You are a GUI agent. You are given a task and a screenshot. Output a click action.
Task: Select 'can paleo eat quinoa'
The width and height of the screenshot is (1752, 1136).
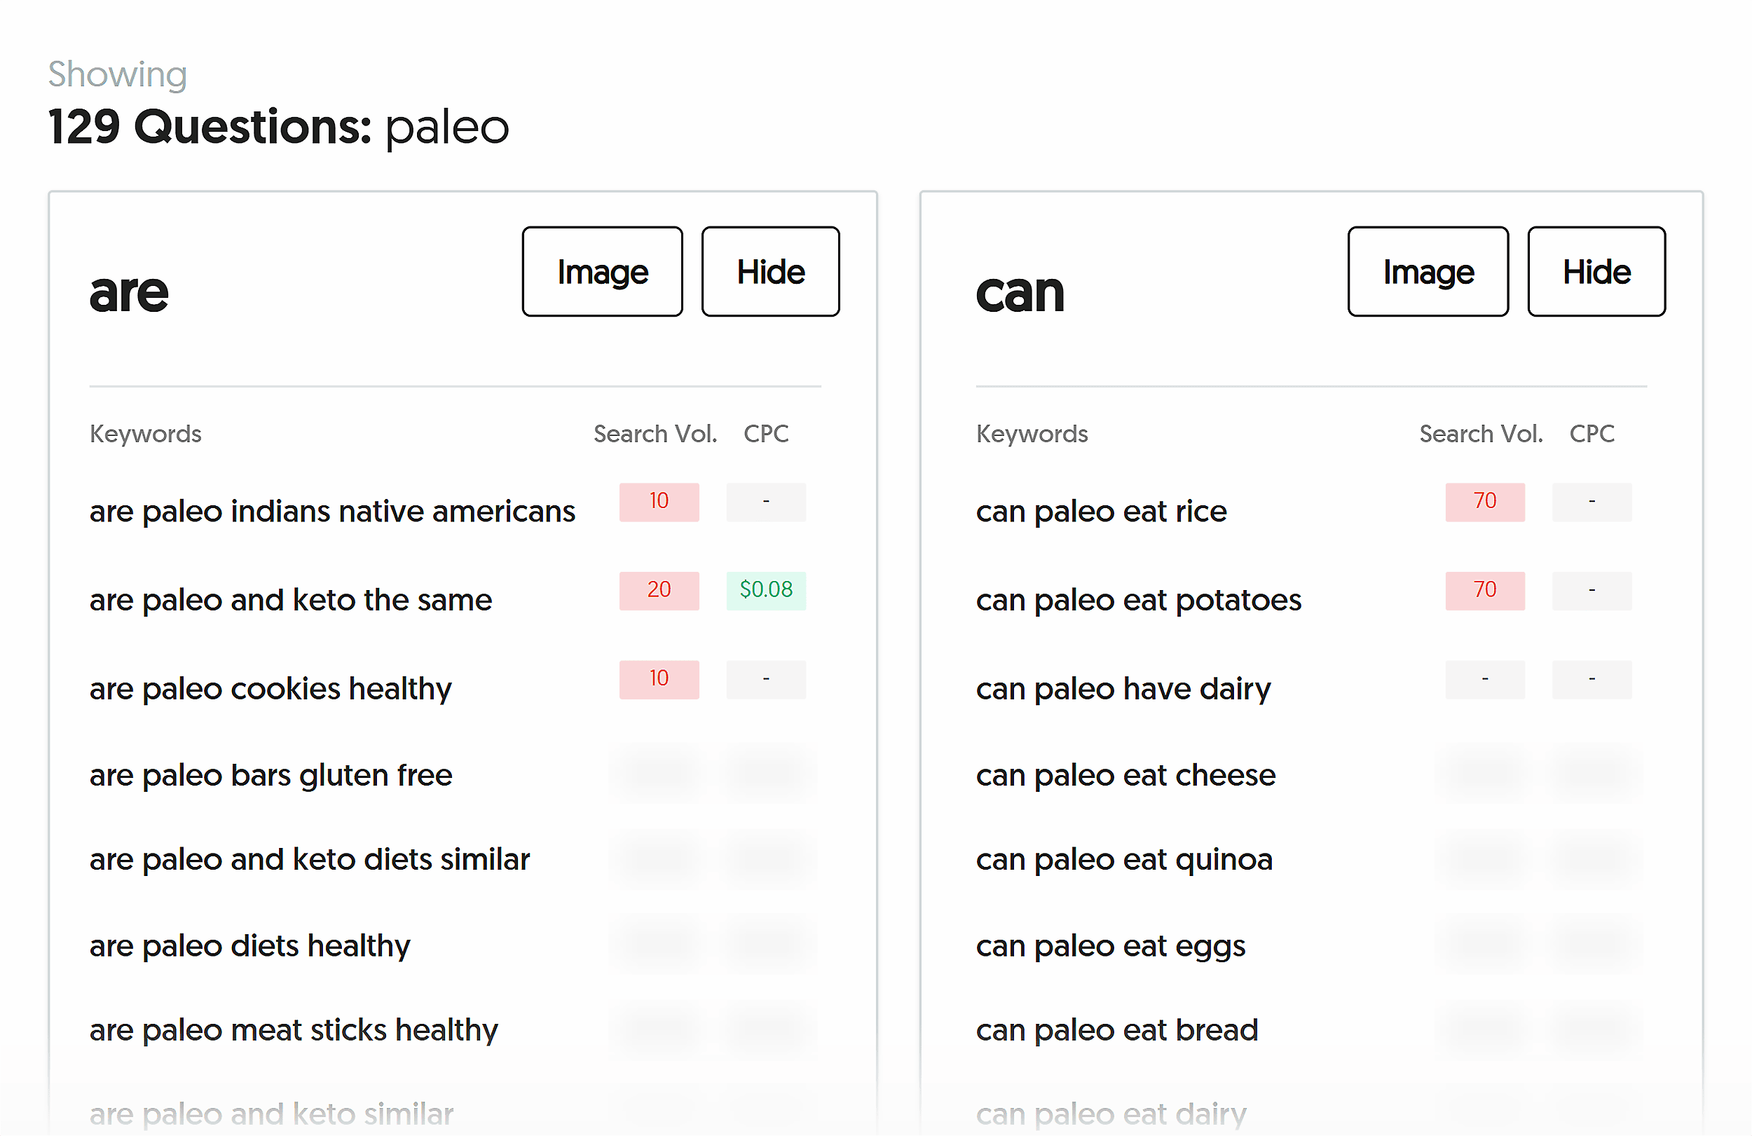click(x=1124, y=860)
